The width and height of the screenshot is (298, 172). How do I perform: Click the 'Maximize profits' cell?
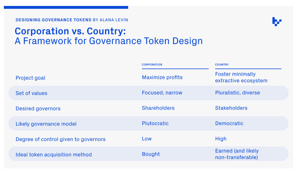(162, 77)
